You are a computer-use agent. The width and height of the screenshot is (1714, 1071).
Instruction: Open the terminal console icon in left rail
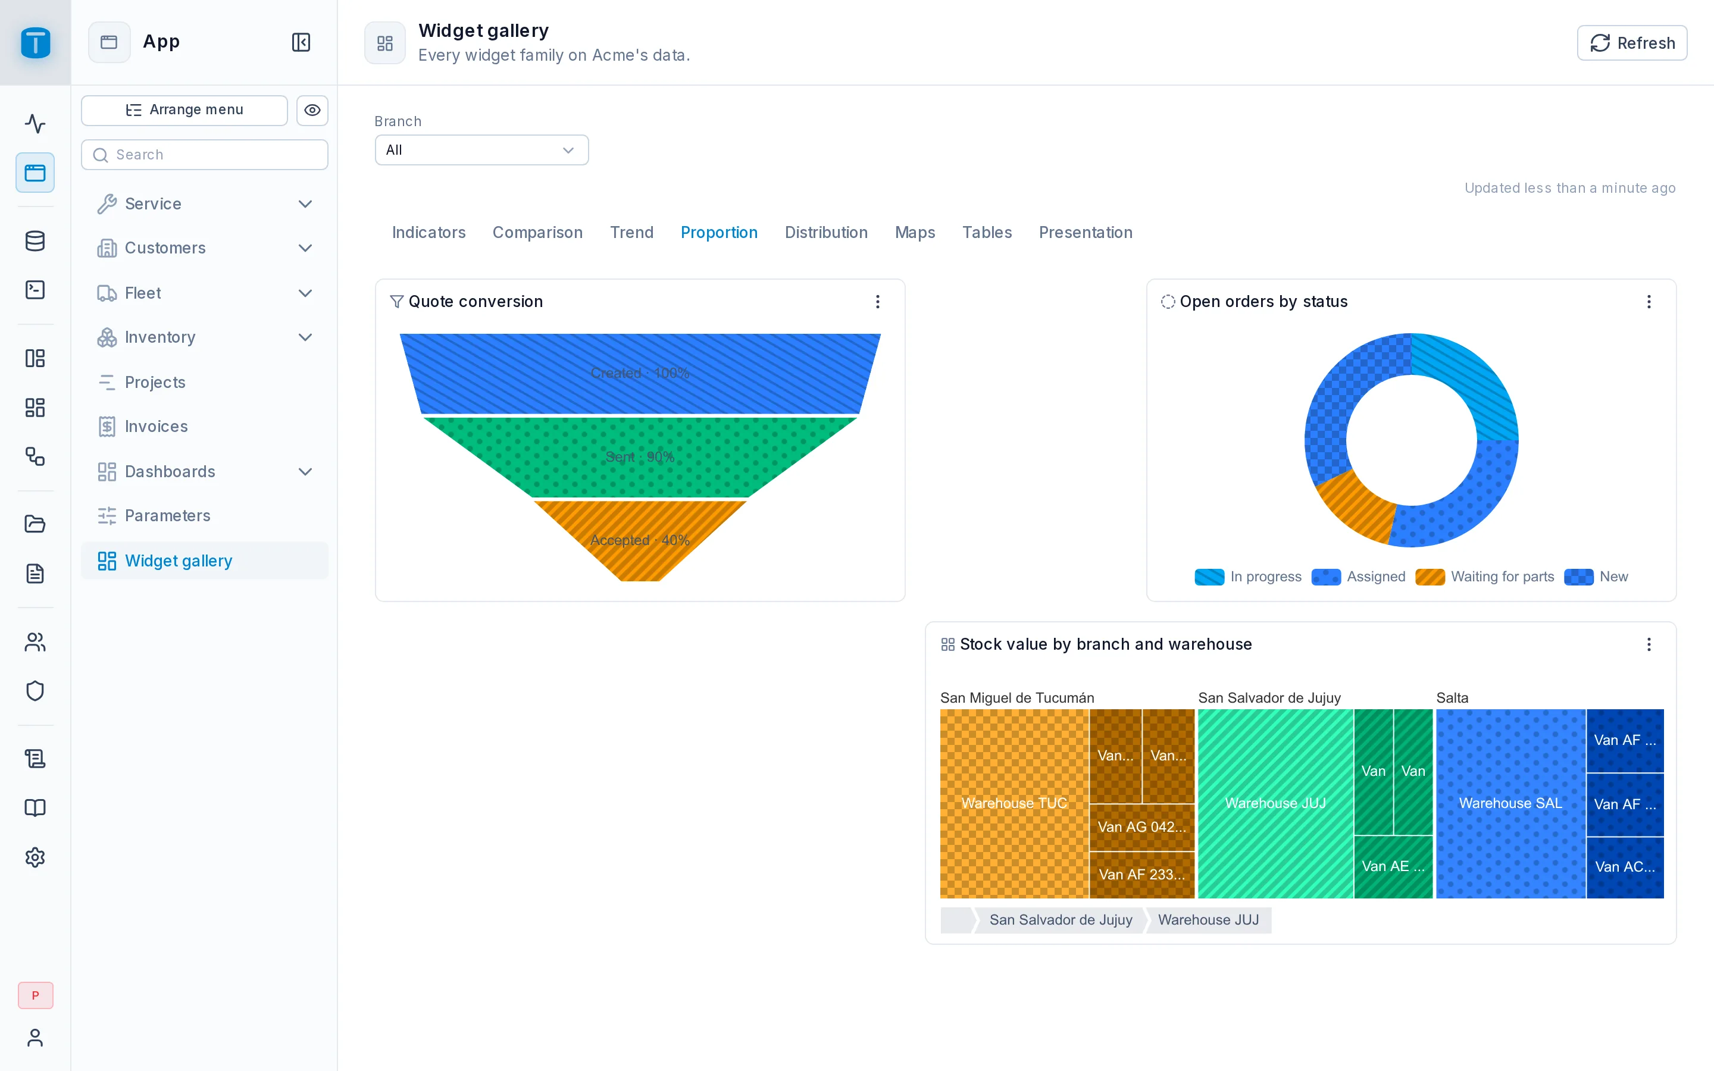coord(35,290)
